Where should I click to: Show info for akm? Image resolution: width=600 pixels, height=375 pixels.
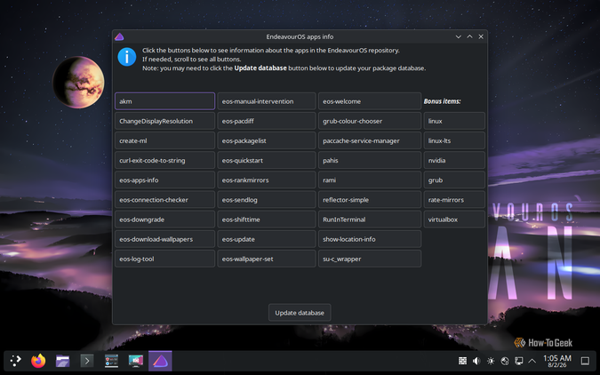tap(164, 101)
